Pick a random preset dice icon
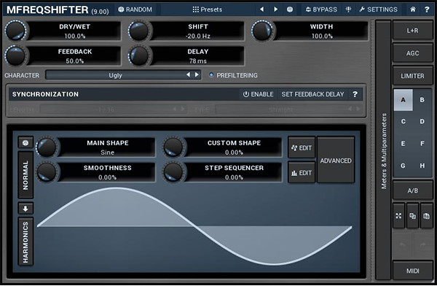This screenshot has width=437, height=286. tap(290, 9)
